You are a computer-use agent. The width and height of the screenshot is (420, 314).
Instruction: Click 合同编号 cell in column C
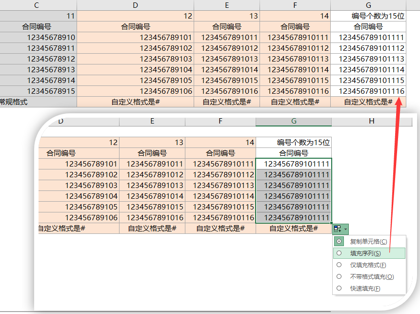pyautogui.click(x=39, y=26)
